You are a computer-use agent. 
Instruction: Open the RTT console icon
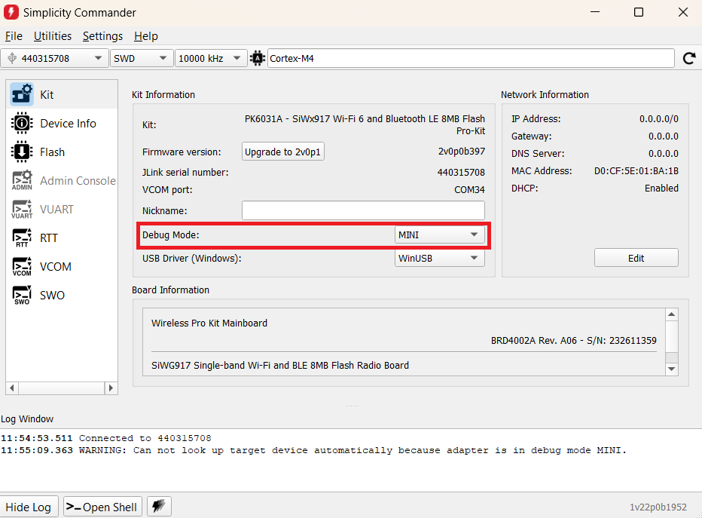[x=23, y=238]
